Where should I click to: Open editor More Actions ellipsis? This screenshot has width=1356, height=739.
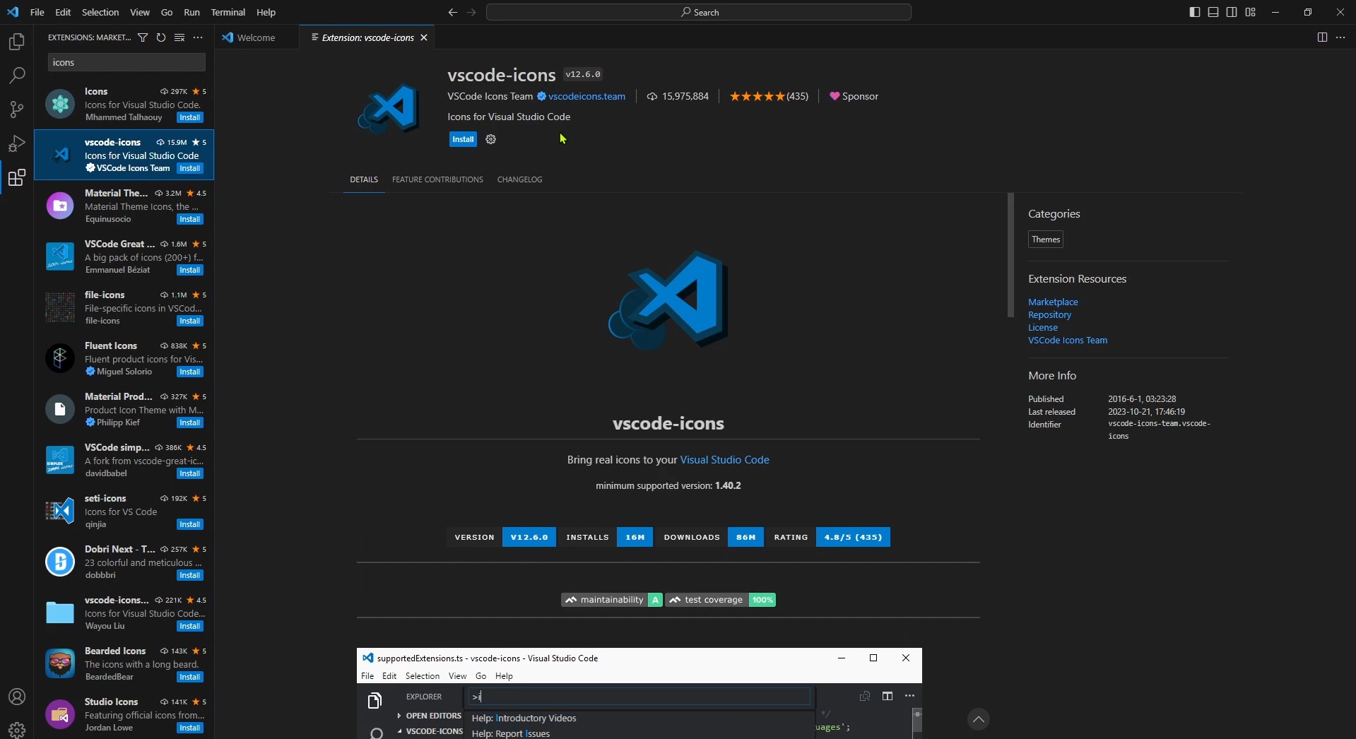(x=1340, y=37)
